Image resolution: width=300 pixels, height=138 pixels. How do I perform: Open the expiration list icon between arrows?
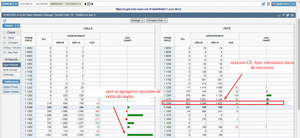pos(89,4)
